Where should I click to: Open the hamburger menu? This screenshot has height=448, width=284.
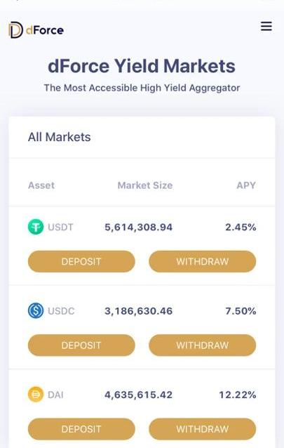(266, 26)
